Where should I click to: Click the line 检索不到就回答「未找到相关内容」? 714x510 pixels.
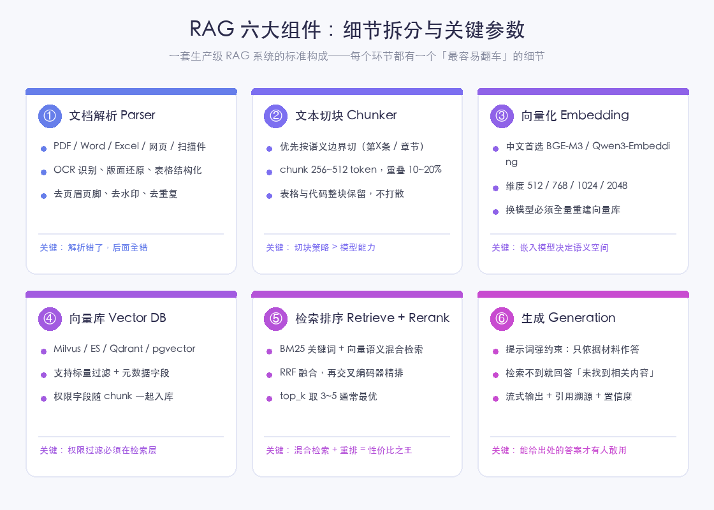tap(581, 372)
